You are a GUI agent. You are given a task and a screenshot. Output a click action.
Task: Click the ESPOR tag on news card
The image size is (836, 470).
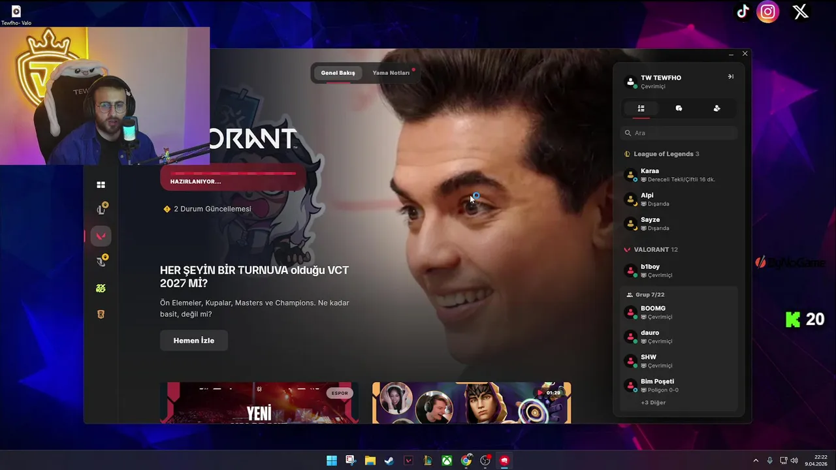tap(340, 393)
